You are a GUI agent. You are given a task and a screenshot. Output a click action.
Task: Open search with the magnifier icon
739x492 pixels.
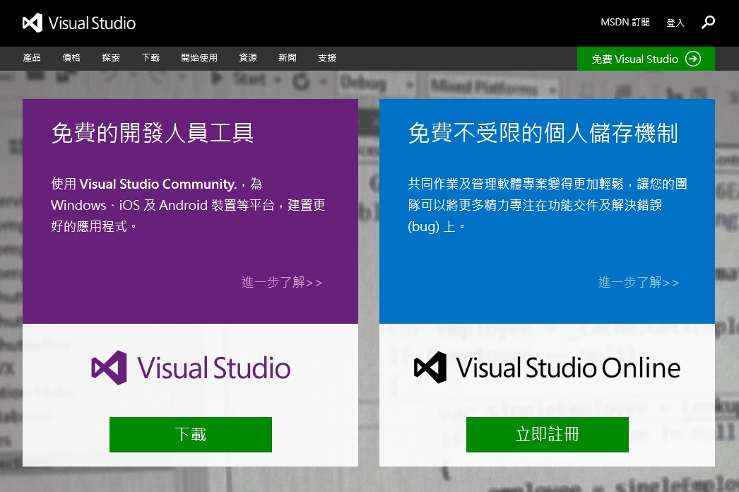708,23
